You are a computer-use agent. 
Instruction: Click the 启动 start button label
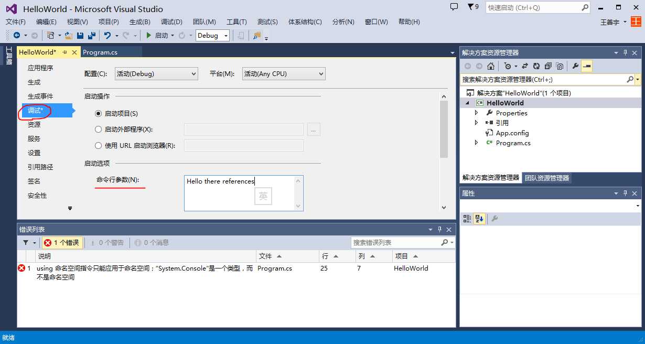pos(162,35)
